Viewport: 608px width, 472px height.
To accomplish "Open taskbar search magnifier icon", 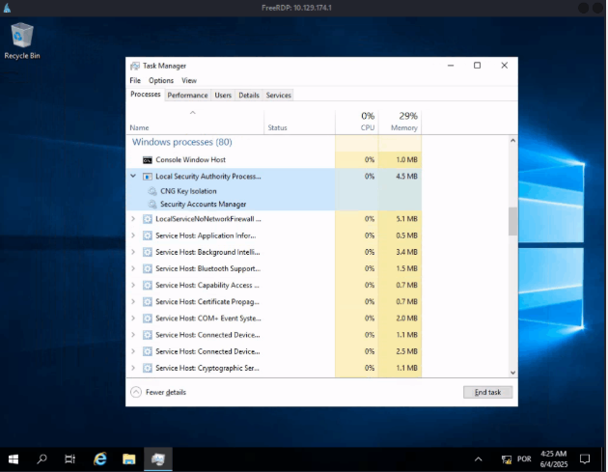I will (42, 458).
